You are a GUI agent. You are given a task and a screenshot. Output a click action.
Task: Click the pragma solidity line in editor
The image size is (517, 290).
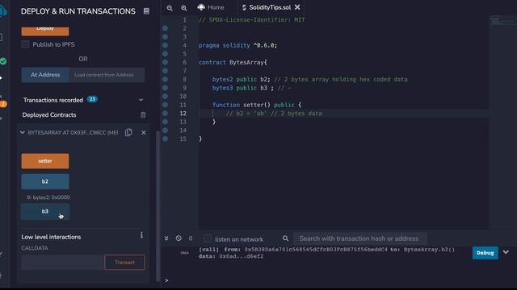coord(237,45)
